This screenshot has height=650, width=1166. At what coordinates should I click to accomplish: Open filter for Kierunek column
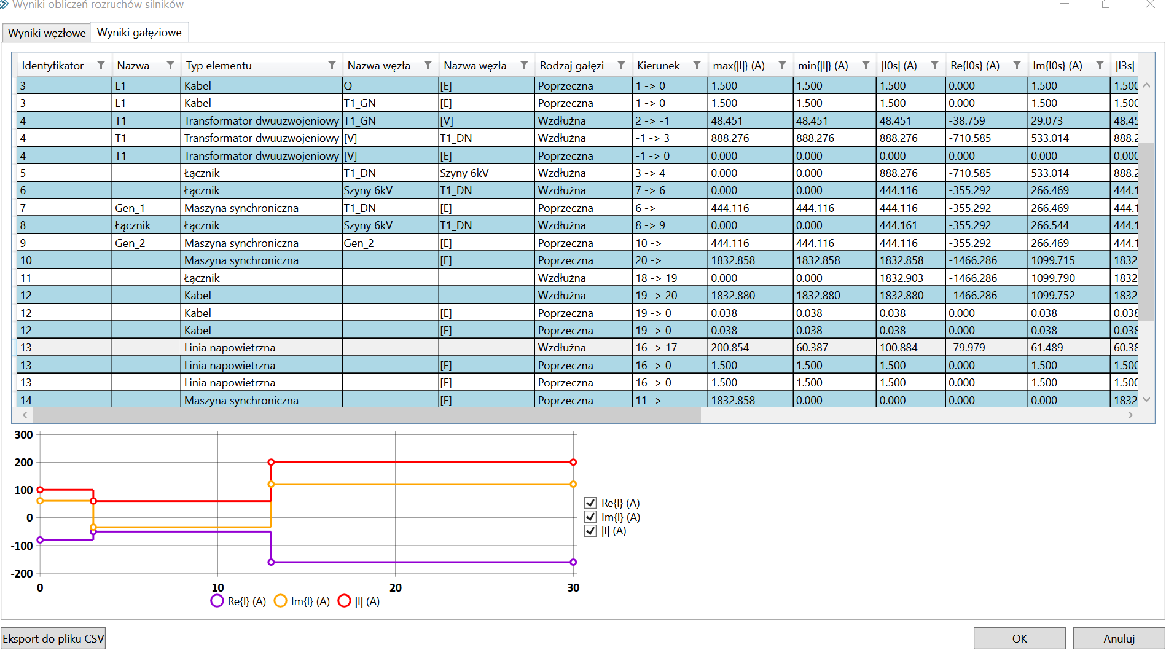697,65
